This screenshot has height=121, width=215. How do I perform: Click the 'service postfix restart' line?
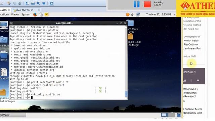coord(37,85)
